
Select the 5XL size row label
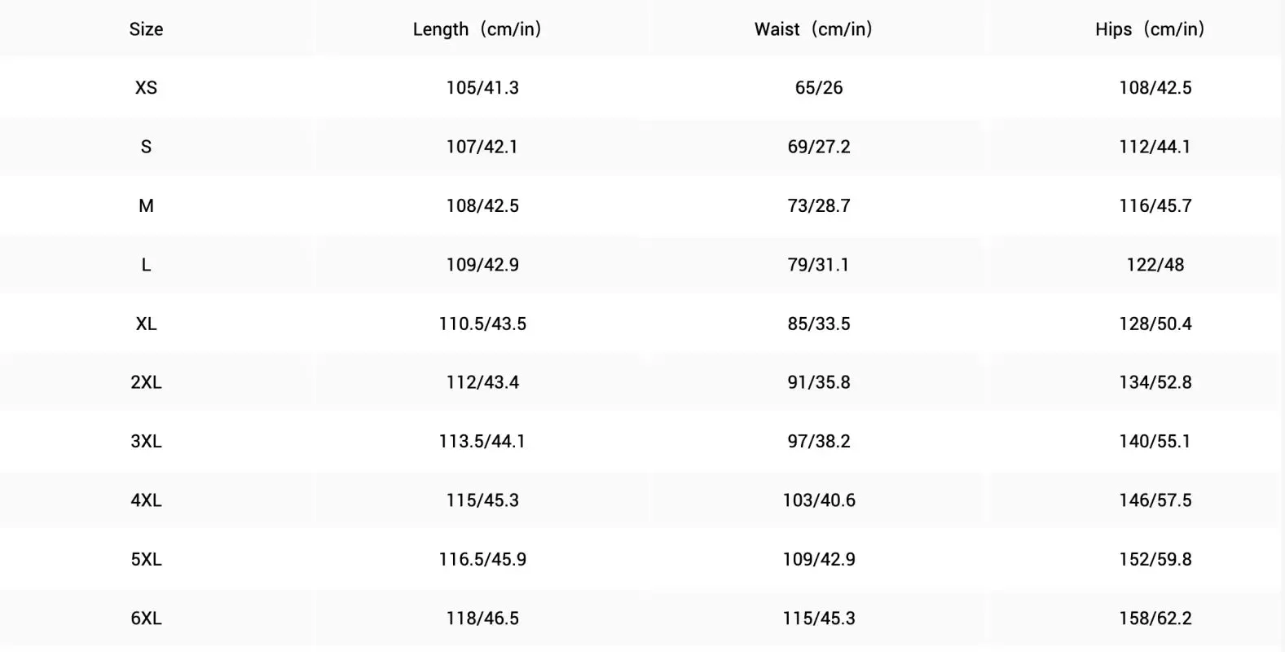pyautogui.click(x=146, y=559)
